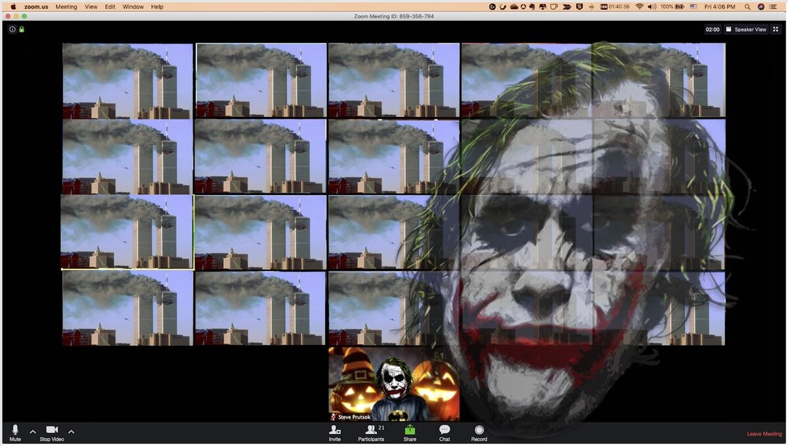Image resolution: width=788 pixels, height=446 pixels.
Task: Click the shield 5 menu bar icon
Action: [x=579, y=7]
